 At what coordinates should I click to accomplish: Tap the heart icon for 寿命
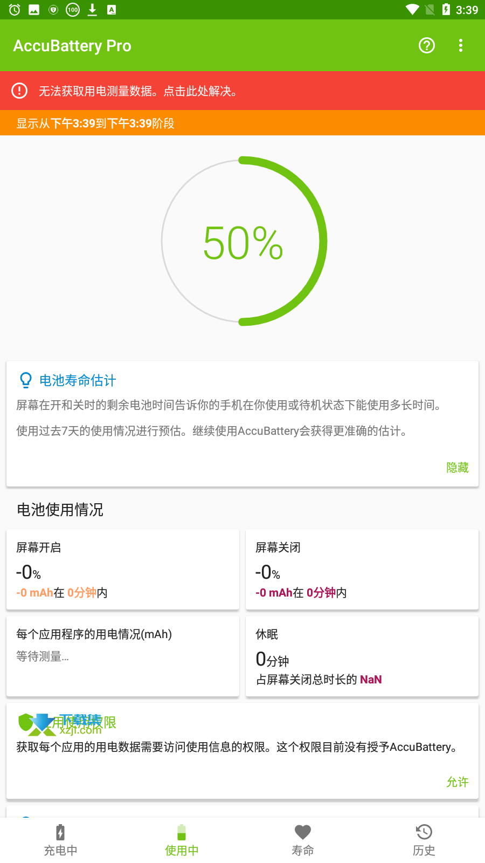[303, 832]
